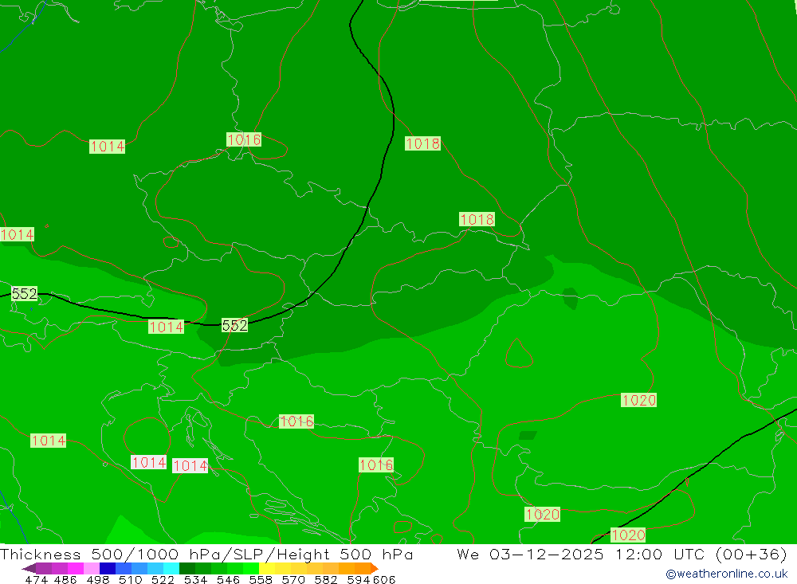
Task: Click the legend value 474
Action: pos(36,579)
